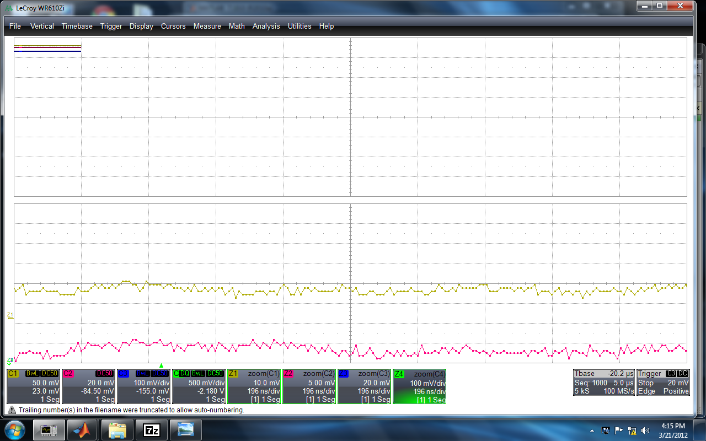Select the Z2 zoom(C2) descriptor box

tap(309, 386)
